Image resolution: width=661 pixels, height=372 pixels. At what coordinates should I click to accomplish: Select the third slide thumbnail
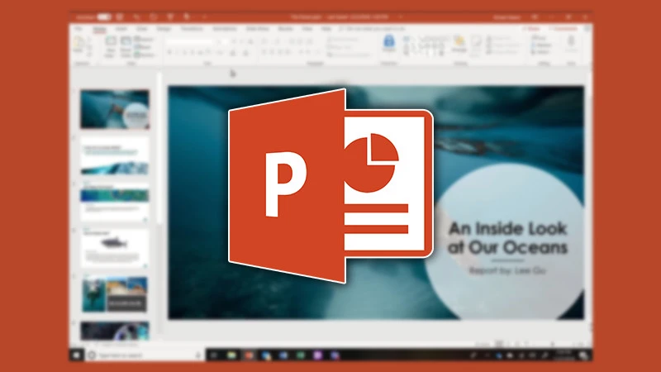115,202
